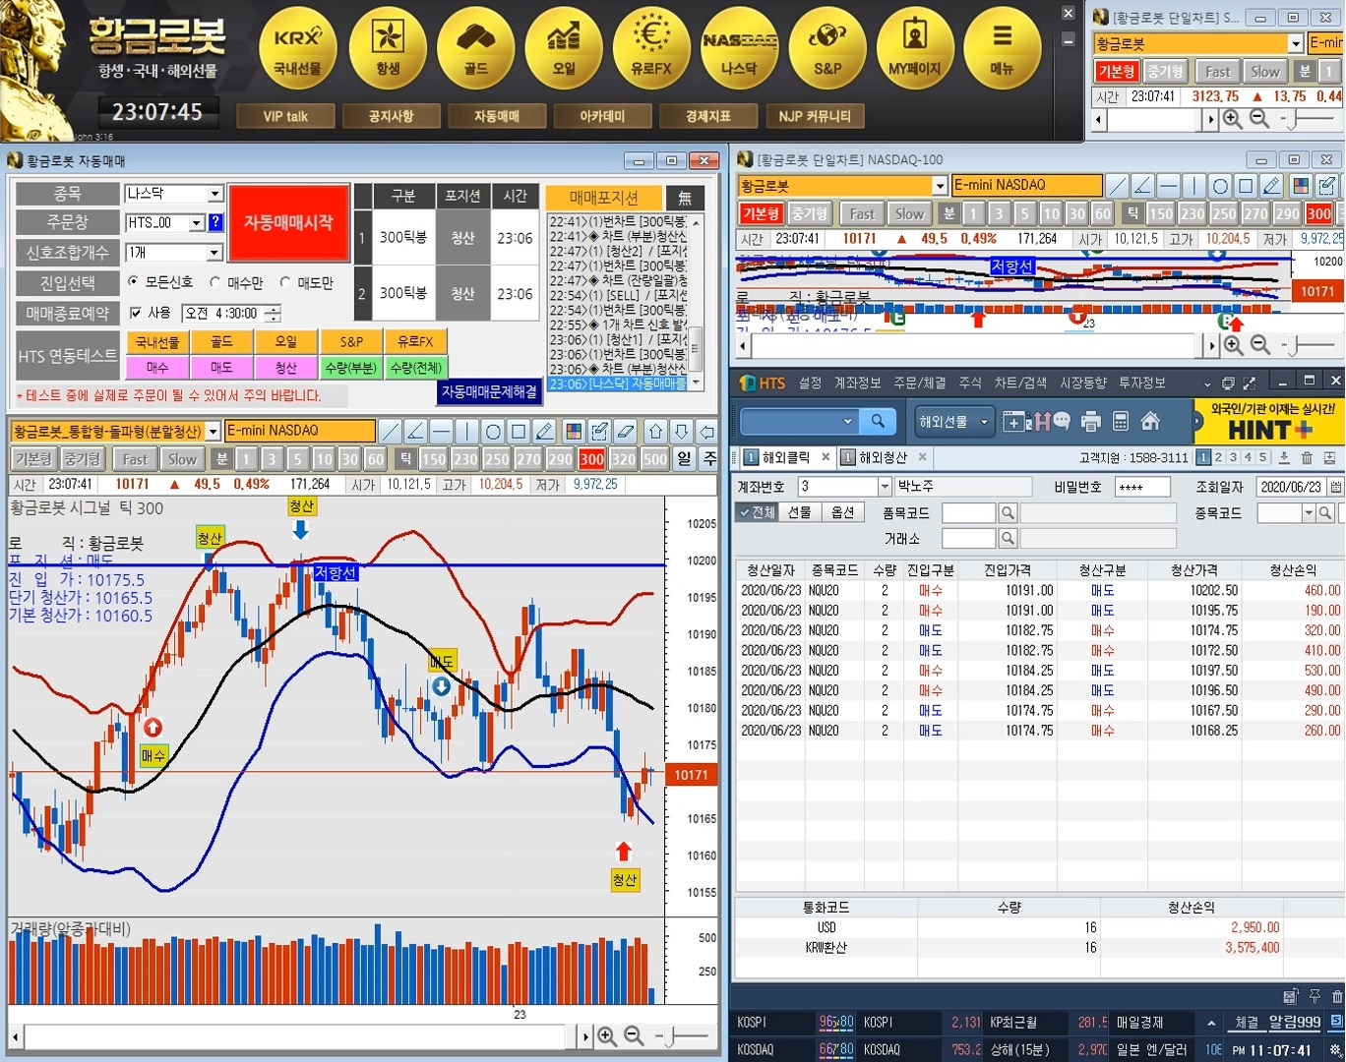Expand the 종목코드 dropdown in HTS
Screen dimensions: 1346x1062
(1309, 513)
